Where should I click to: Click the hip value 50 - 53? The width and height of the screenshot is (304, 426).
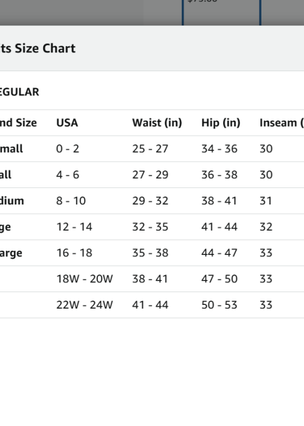coord(219,305)
